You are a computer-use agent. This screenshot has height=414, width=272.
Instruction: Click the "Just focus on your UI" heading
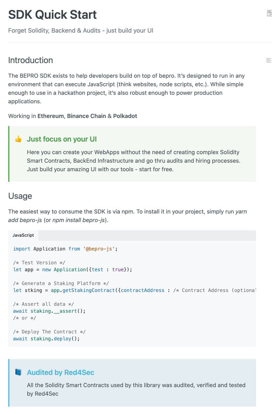pos(62,139)
